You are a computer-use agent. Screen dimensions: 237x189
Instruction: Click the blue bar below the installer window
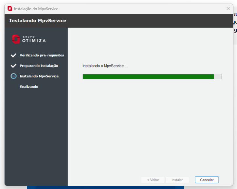(105, 187)
